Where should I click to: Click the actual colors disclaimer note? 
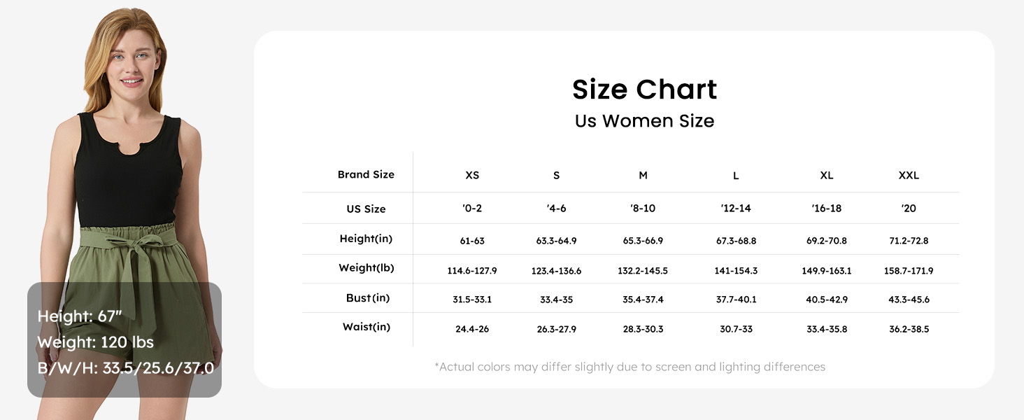pos(630,367)
